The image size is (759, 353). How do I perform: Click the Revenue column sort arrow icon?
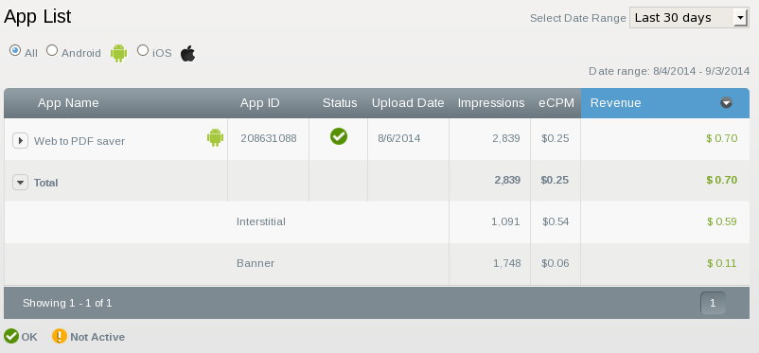coord(726,102)
